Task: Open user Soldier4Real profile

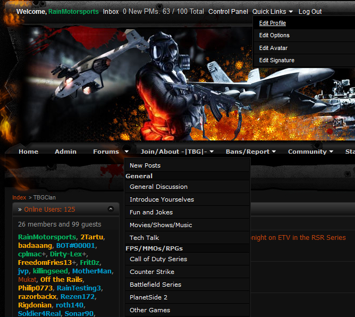Action: click(x=39, y=313)
